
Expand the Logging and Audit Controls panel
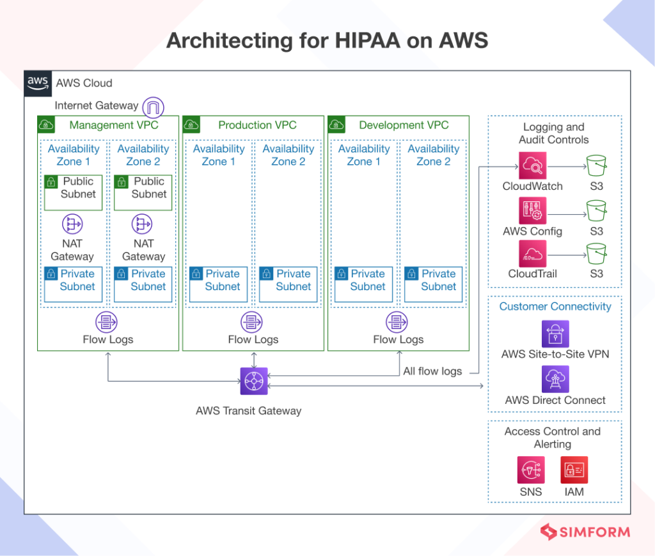(554, 134)
